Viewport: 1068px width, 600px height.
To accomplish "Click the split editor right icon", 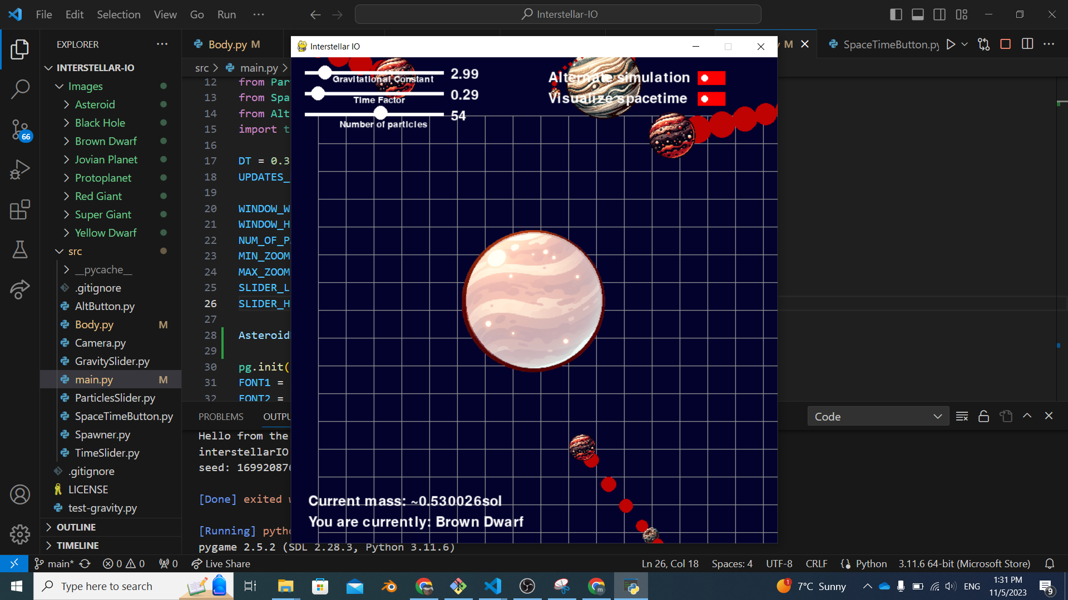I will pos(1027,44).
